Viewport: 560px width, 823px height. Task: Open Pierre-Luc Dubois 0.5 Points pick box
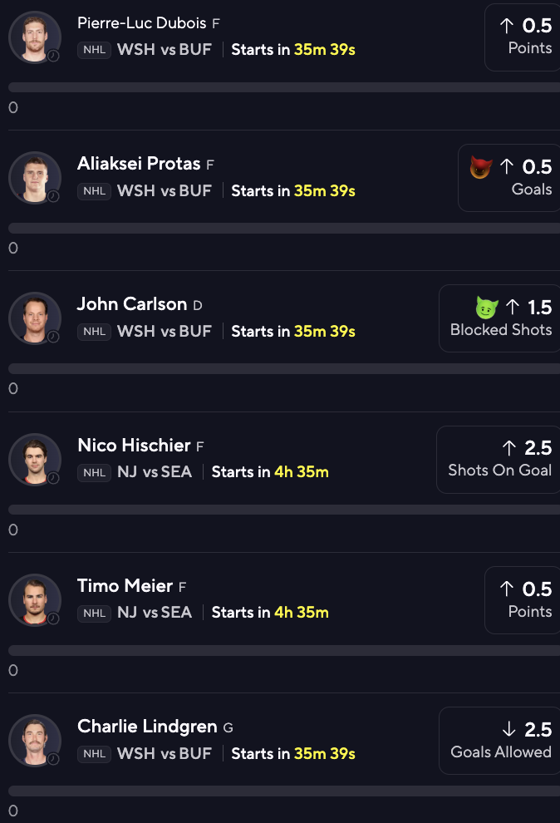click(x=523, y=37)
